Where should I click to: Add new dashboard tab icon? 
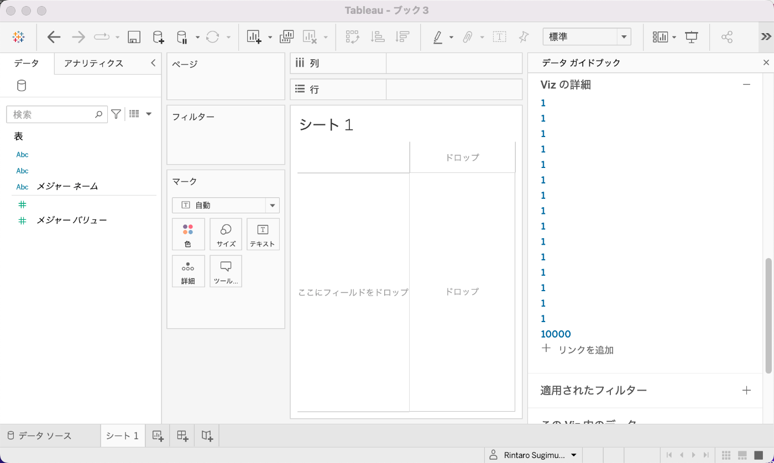point(182,435)
